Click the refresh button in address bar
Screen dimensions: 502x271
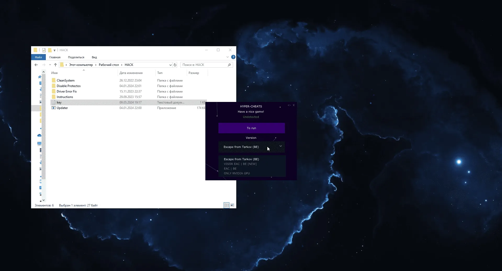[x=175, y=65]
